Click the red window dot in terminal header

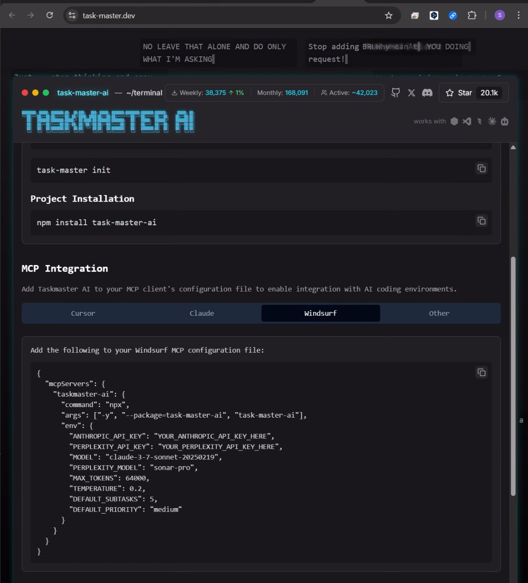pos(25,93)
